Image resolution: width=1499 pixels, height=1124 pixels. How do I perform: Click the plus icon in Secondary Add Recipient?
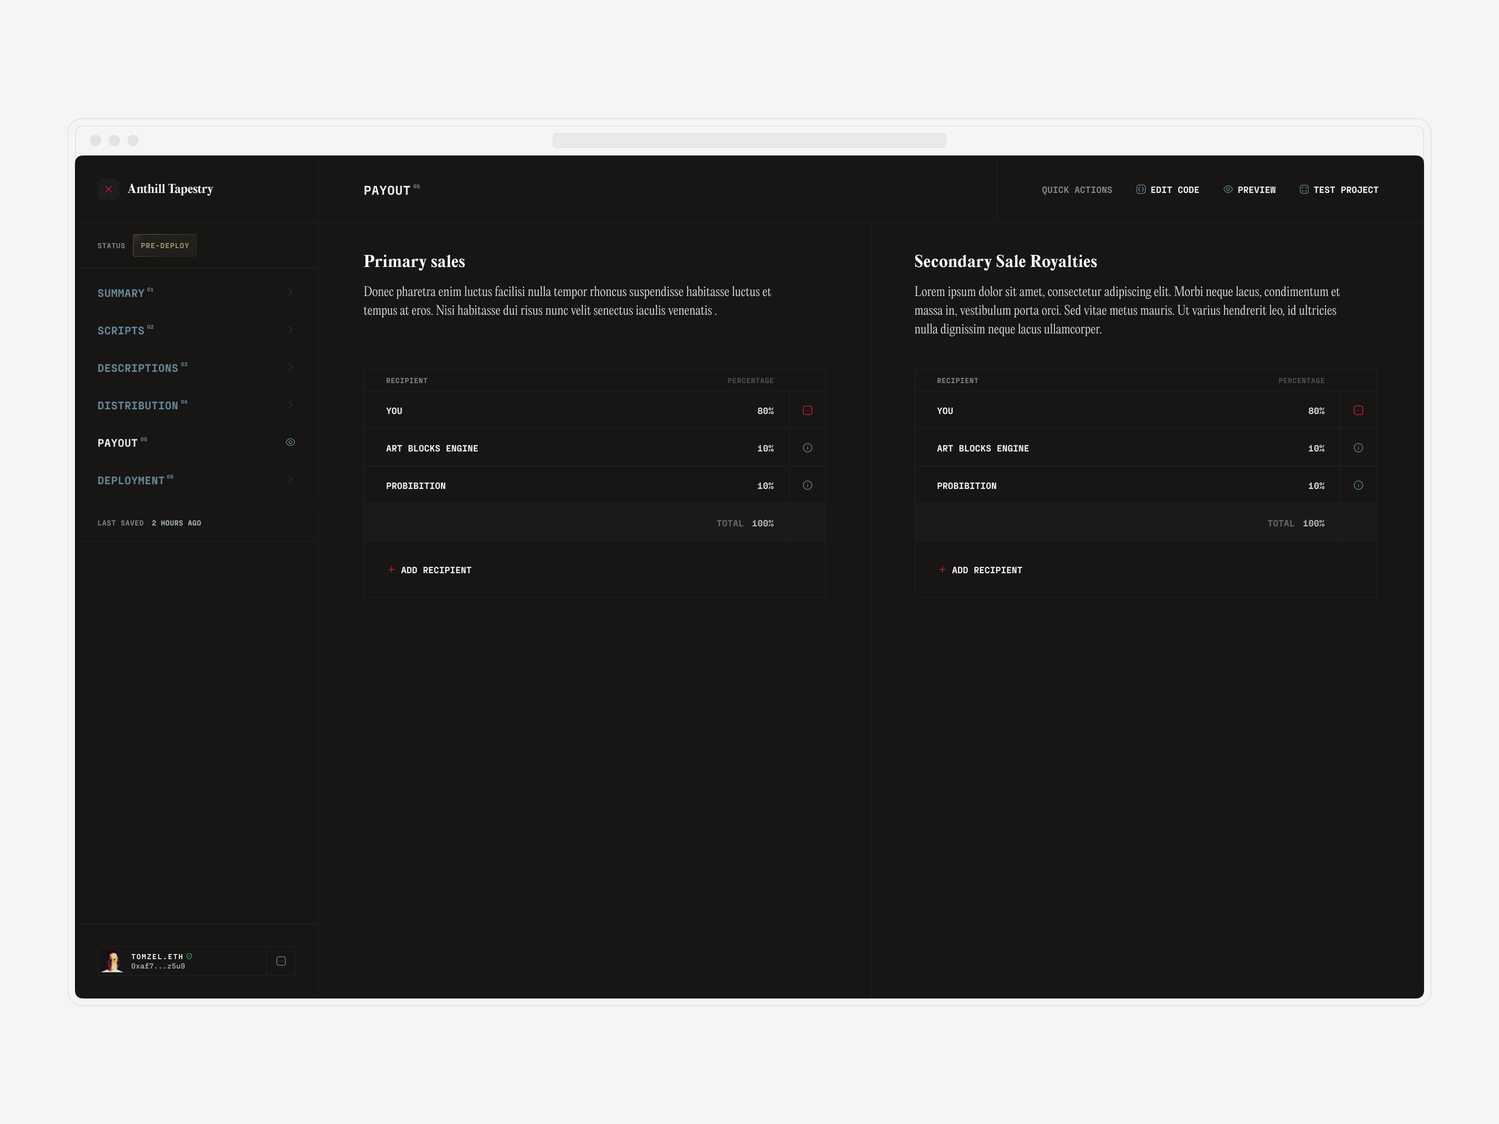(x=942, y=570)
